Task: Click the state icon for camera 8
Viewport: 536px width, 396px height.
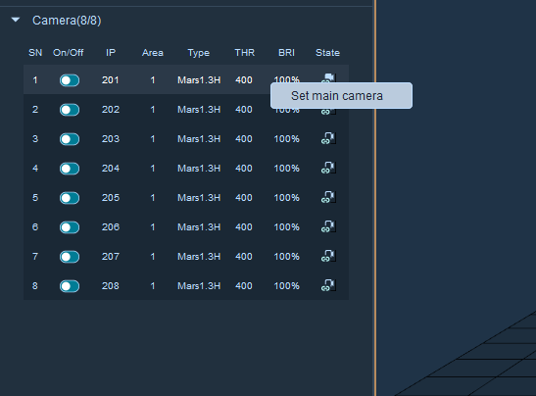Action: (x=328, y=285)
